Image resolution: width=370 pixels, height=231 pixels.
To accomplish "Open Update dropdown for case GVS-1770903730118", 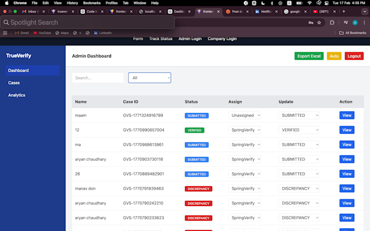I will (x=299, y=159).
